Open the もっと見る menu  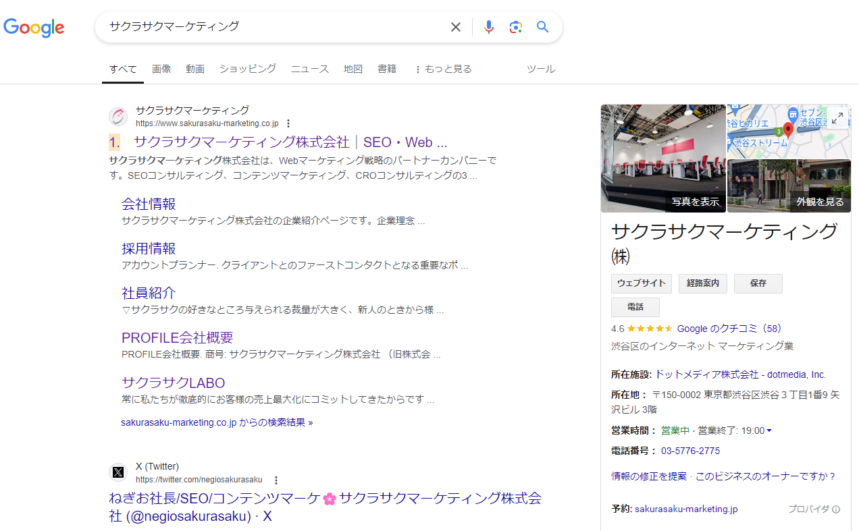(442, 69)
